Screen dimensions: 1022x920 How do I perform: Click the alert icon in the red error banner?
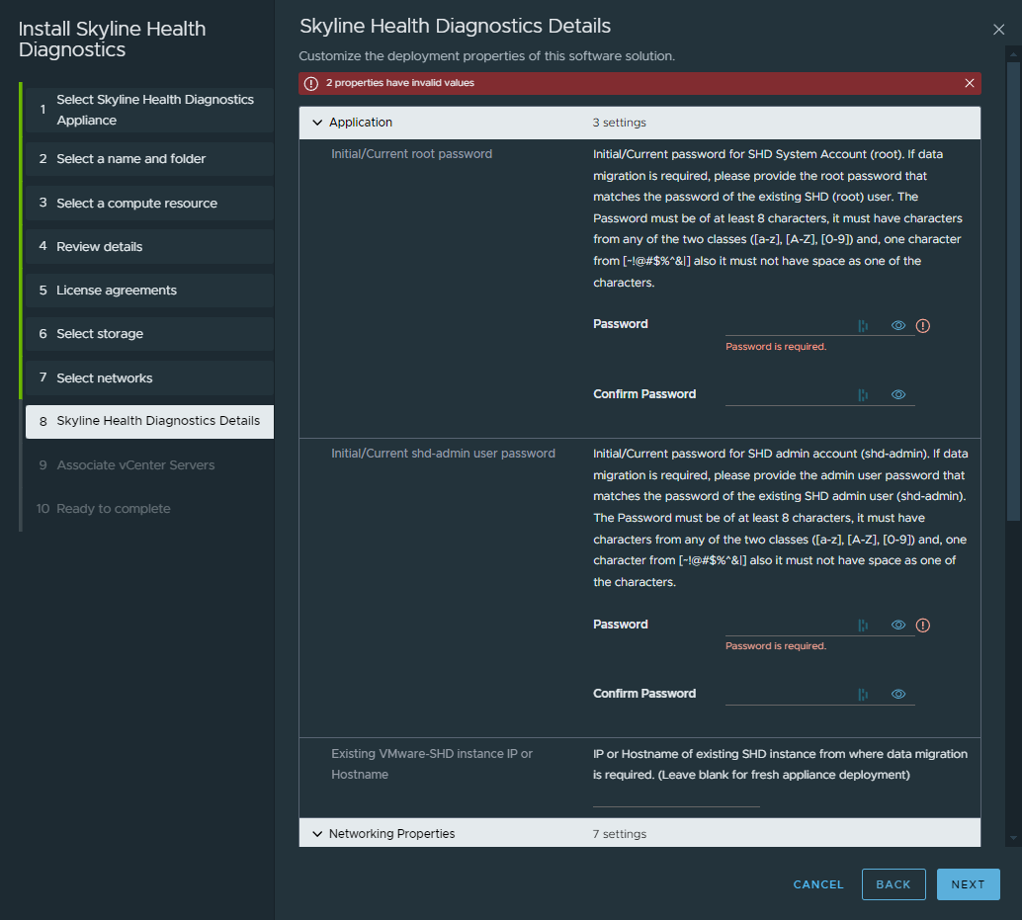311,83
